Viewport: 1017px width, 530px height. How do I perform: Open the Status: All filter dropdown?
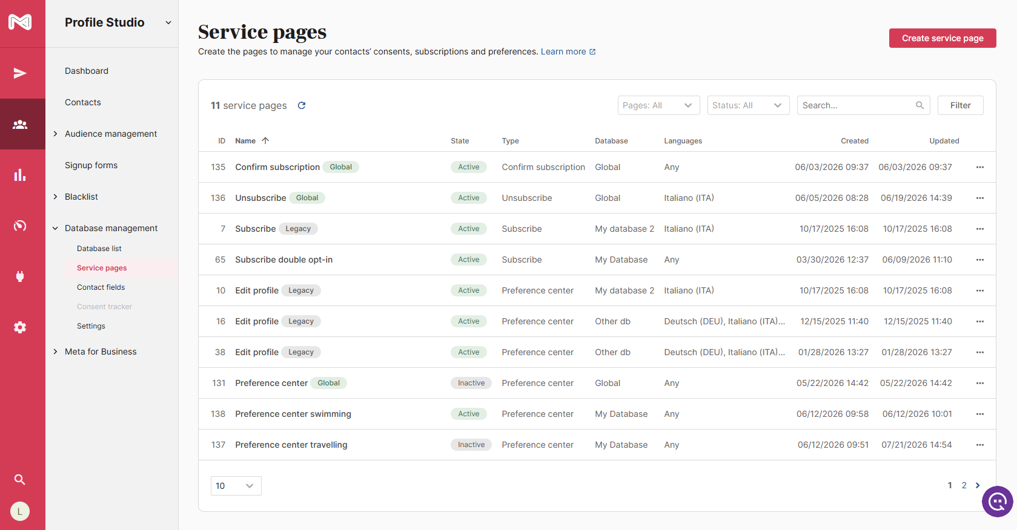[749, 105]
